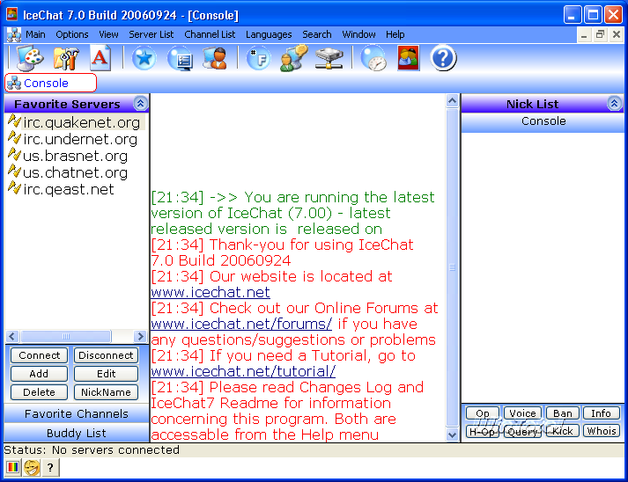The image size is (628, 482).
Task: Select irc.quakenet.org server
Action: [x=82, y=122]
